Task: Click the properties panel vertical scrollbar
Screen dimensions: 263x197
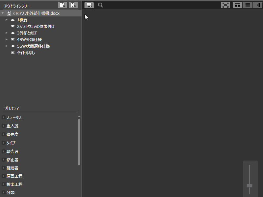Action: pyautogui.click(x=79, y=141)
